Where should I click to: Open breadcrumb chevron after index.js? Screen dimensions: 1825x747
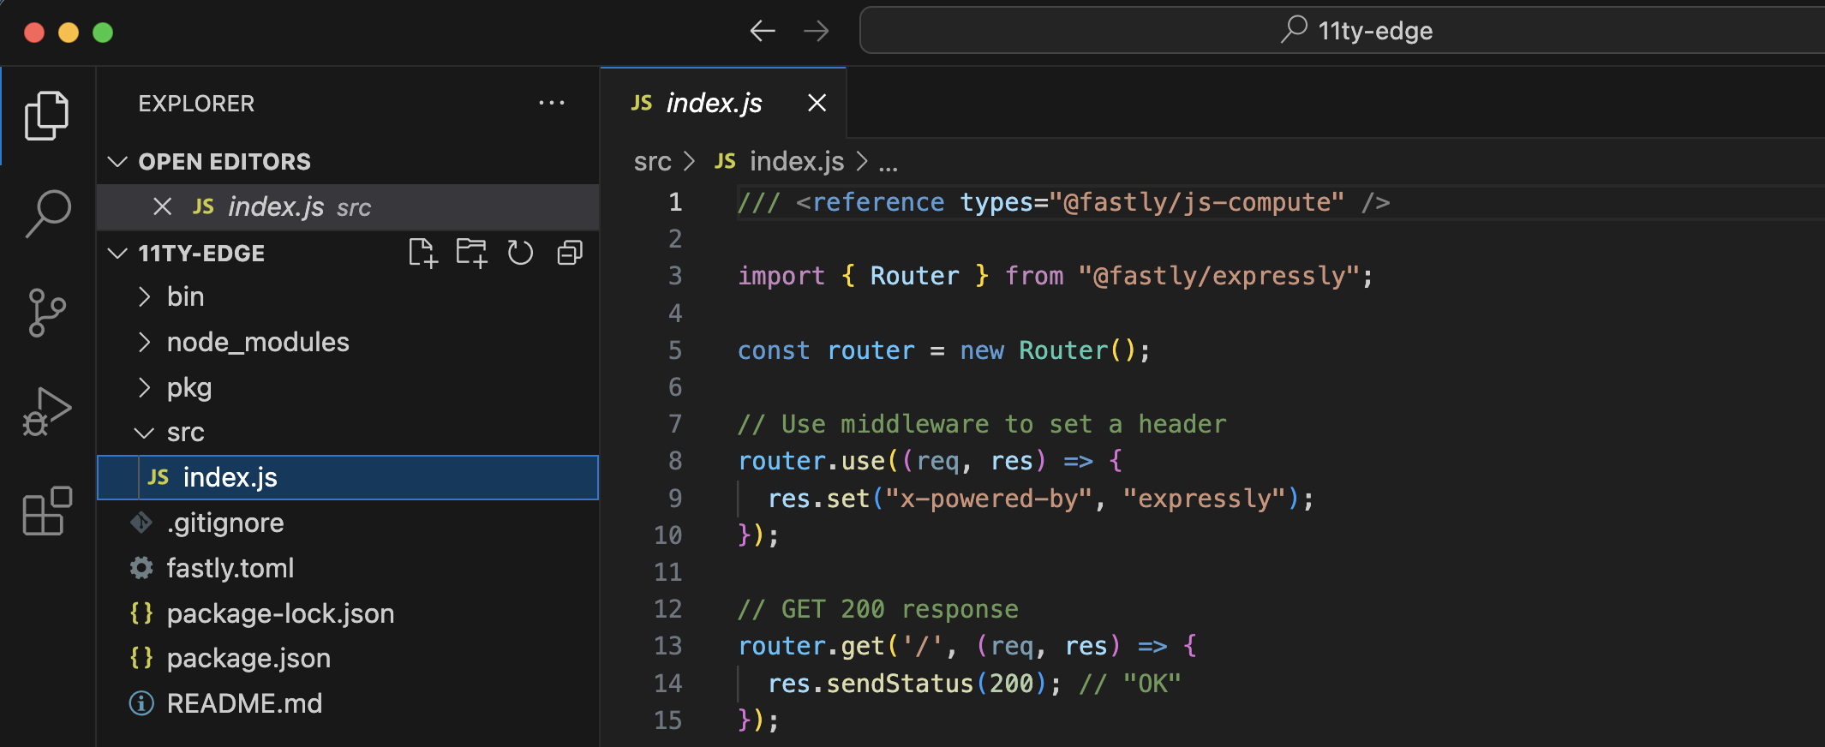click(x=862, y=161)
